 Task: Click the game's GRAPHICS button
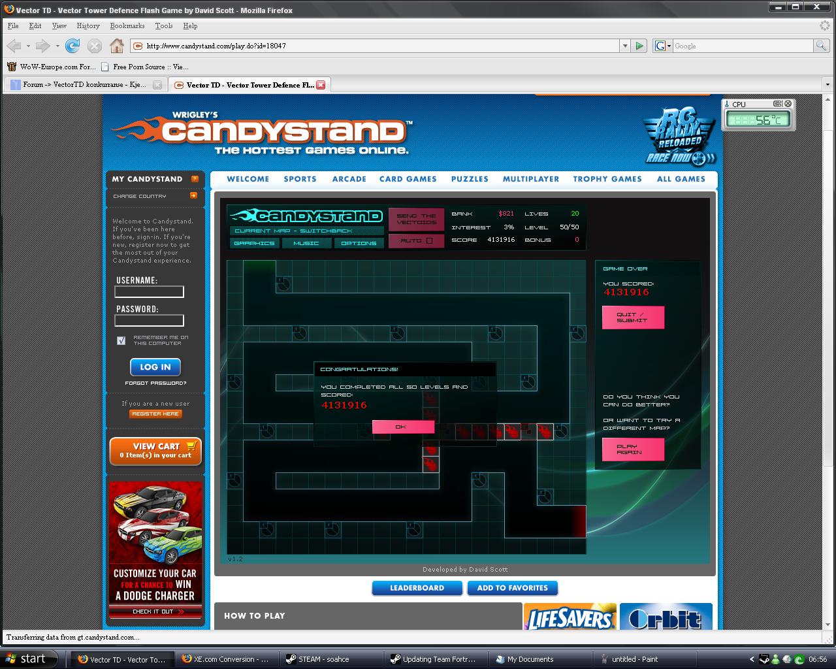[x=254, y=243]
